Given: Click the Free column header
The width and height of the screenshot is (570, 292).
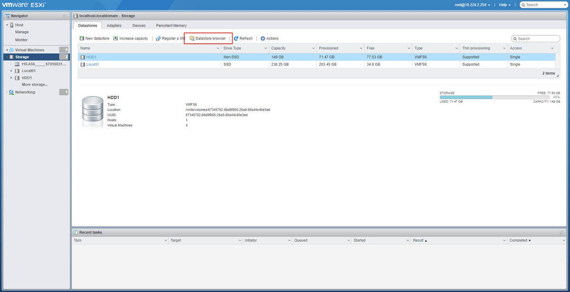Looking at the screenshot, I should click(x=388, y=48).
